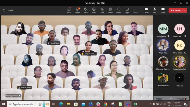Click the Change scene button
This screenshot has height=107, width=190.
pyautogui.click(x=13, y=96)
